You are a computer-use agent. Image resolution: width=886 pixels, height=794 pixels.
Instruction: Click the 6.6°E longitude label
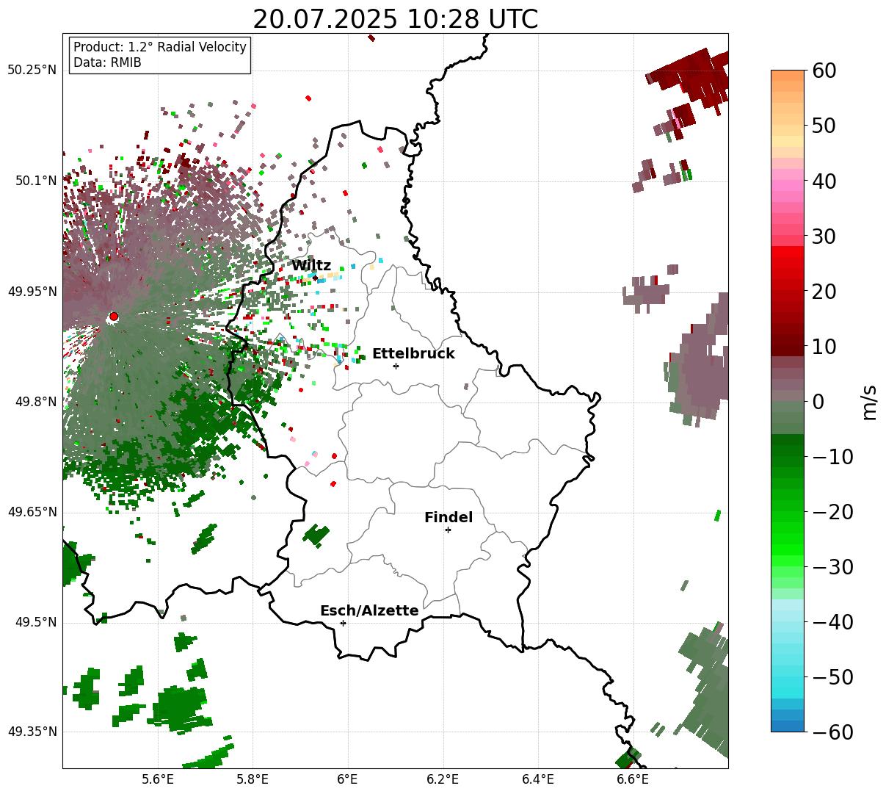633,779
